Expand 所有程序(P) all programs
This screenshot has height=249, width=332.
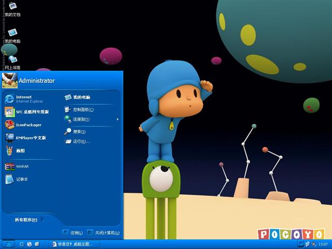[30, 220]
